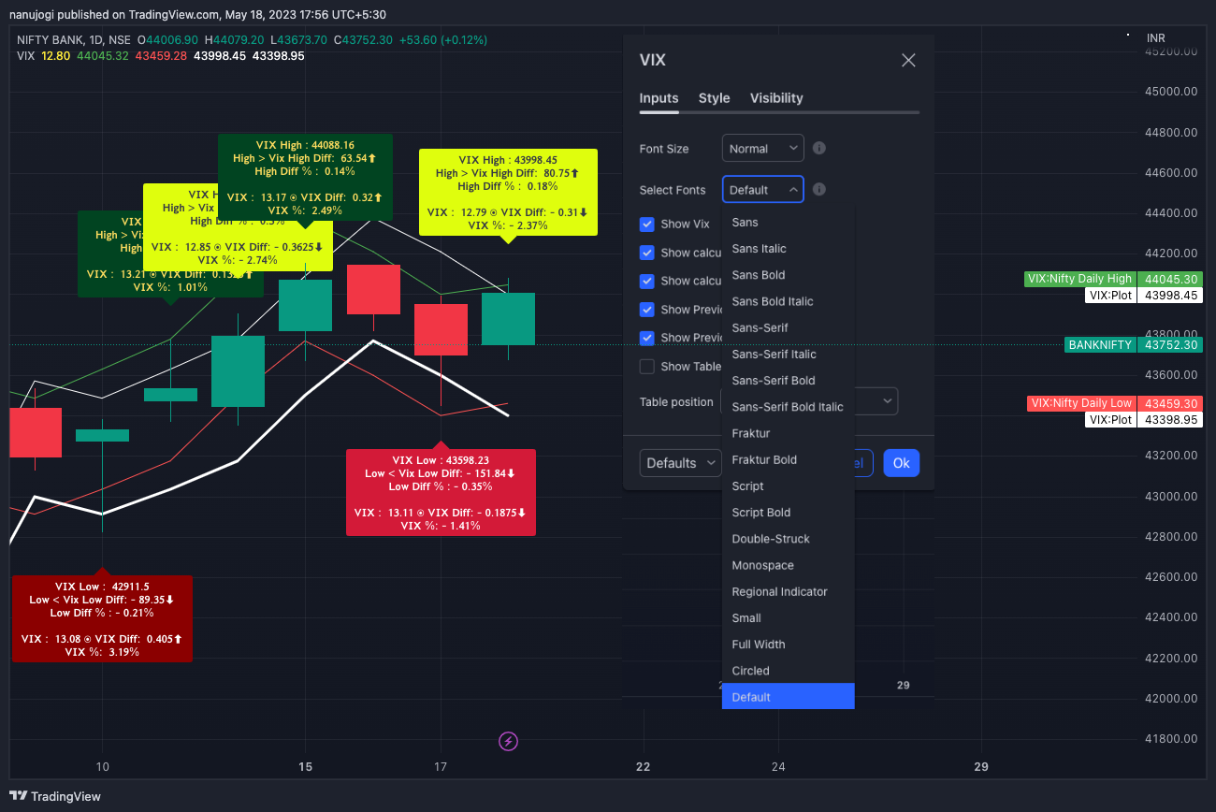Image resolution: width=1216 pixels, height=812 pixels.
Task: Click the TradingView logo
Action: point(55,796)
